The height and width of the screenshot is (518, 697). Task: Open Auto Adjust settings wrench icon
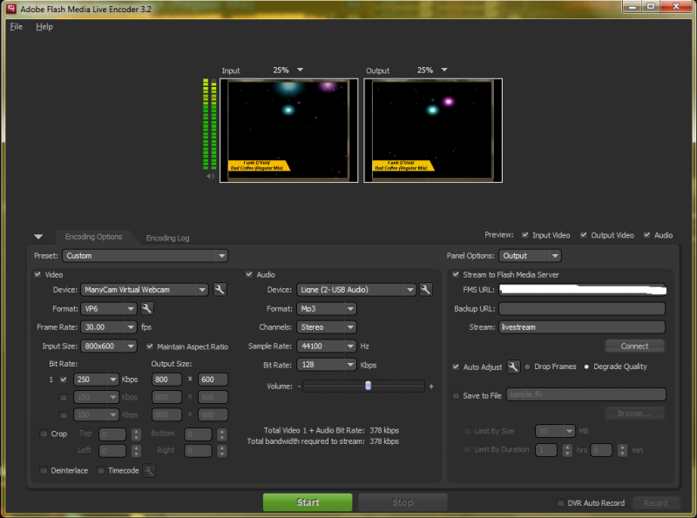point(514,367)
